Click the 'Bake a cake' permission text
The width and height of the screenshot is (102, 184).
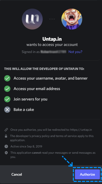pyautogui.click(x=24, y=110)
